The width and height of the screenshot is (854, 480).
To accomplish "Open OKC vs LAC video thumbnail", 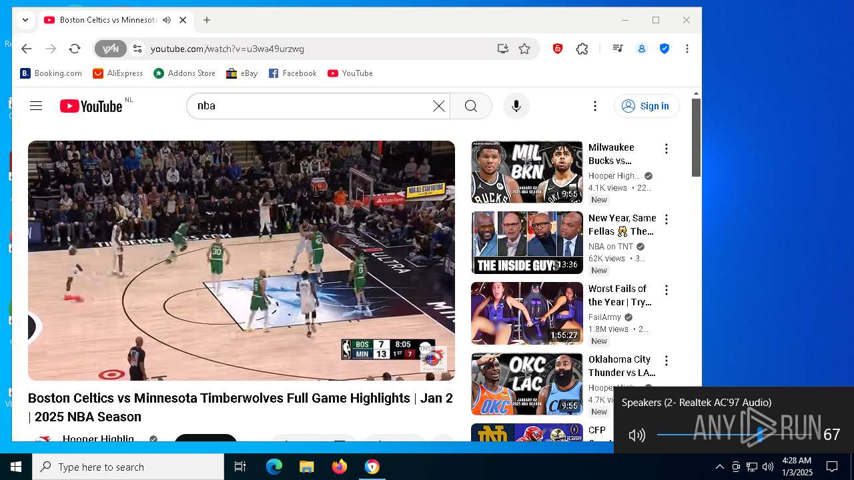I will click(x=527, y=384).
